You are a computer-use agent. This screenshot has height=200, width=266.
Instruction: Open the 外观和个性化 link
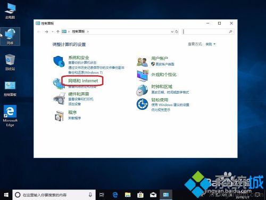click(164, 75)
